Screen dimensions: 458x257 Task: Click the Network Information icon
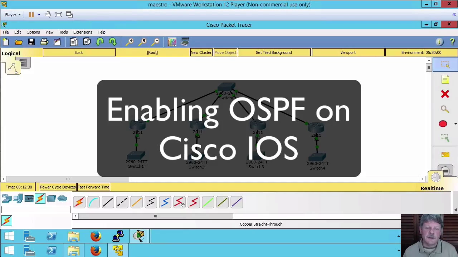coord(439,42)
